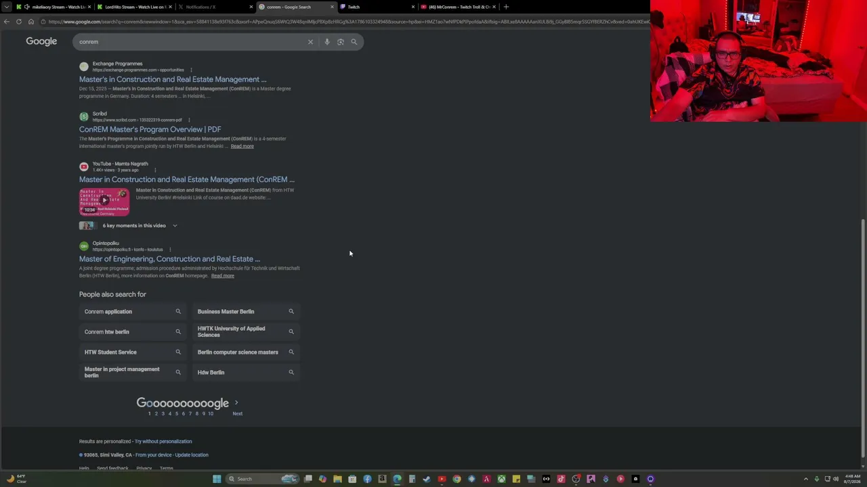
Task: Search for Conrem application
Action: pos(132,312)
